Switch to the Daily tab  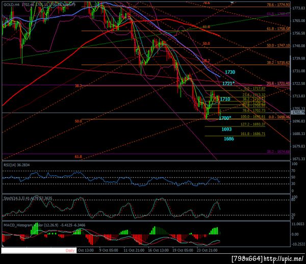pyautogui.click(x=70, y=250)
